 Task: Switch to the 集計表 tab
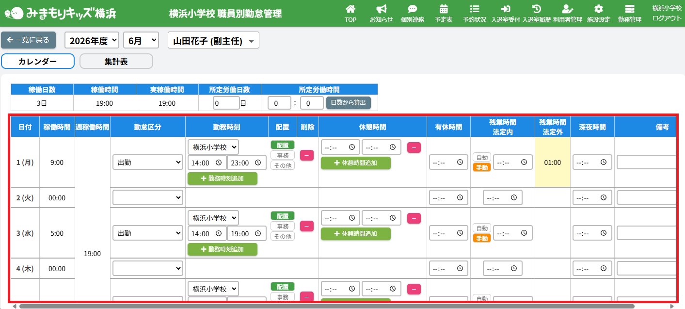point(116,61)
